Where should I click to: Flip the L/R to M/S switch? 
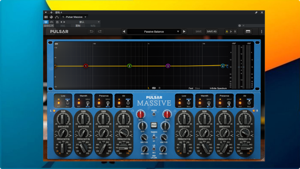154,149
